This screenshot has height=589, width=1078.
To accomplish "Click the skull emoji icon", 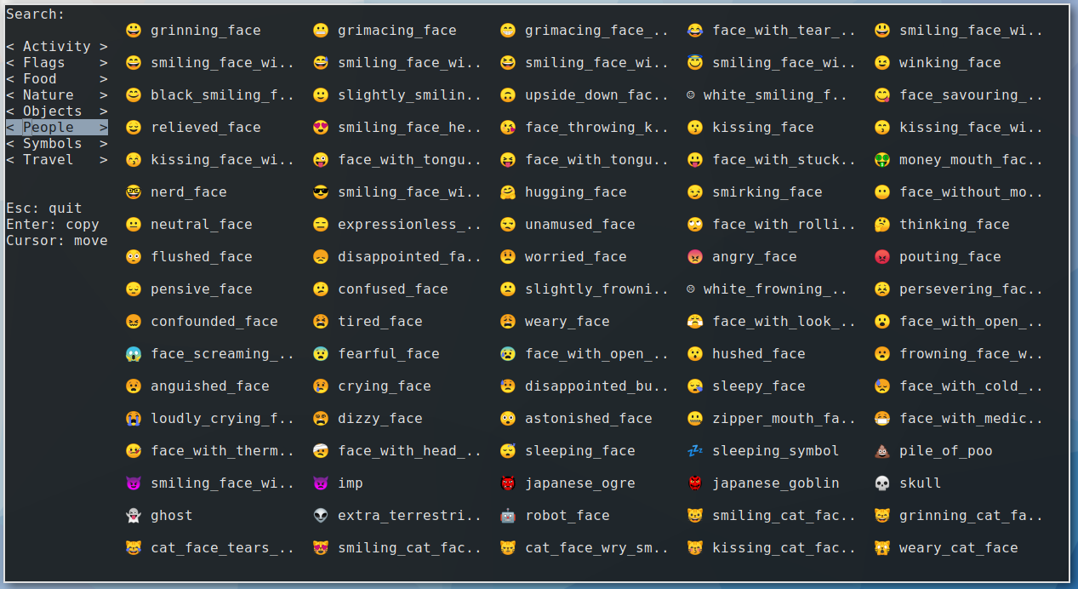I will click(x=881, y=483).
